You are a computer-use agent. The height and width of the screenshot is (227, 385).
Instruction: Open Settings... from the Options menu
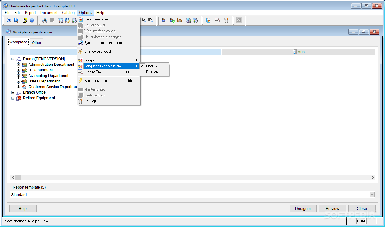point(108,101)
